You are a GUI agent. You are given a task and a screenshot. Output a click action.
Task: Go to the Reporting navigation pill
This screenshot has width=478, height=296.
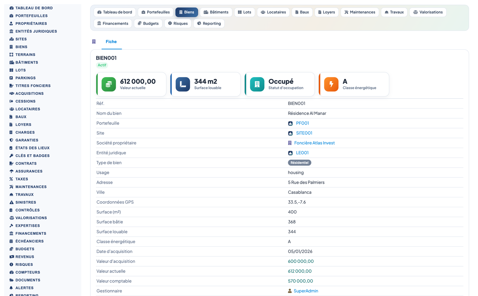[209, 24]
